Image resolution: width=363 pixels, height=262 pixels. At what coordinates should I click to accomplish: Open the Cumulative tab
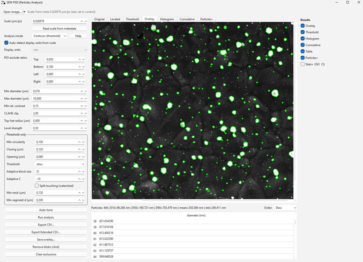187,19
